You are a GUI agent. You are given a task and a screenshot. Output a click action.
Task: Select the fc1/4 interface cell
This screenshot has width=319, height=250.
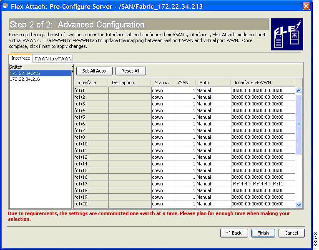[x=91, y=110]
